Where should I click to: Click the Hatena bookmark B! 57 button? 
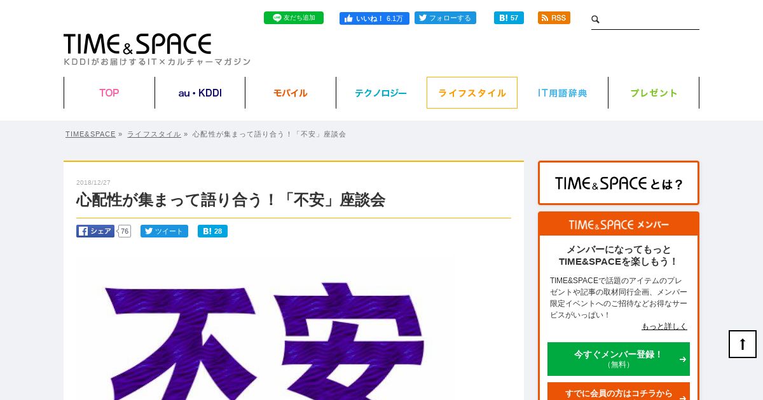pyautogui.click(x=509, y=18)
